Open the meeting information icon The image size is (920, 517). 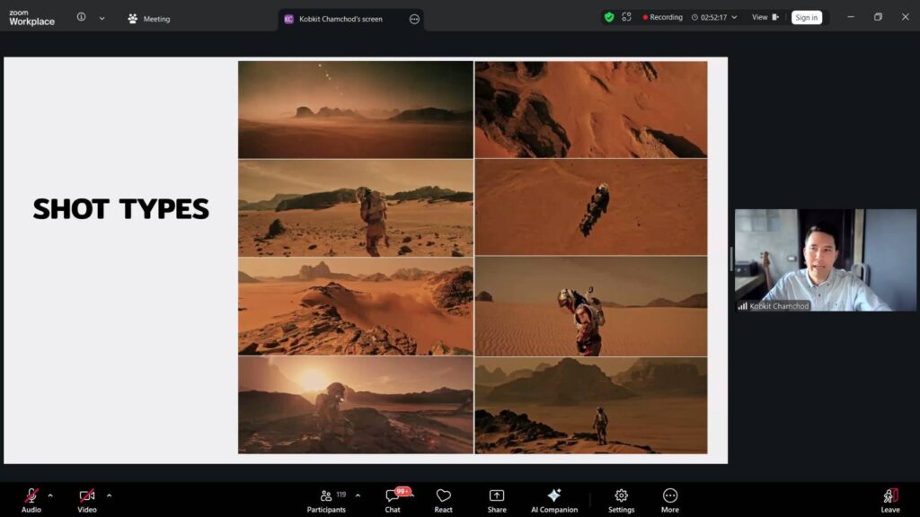coord(81,17)
